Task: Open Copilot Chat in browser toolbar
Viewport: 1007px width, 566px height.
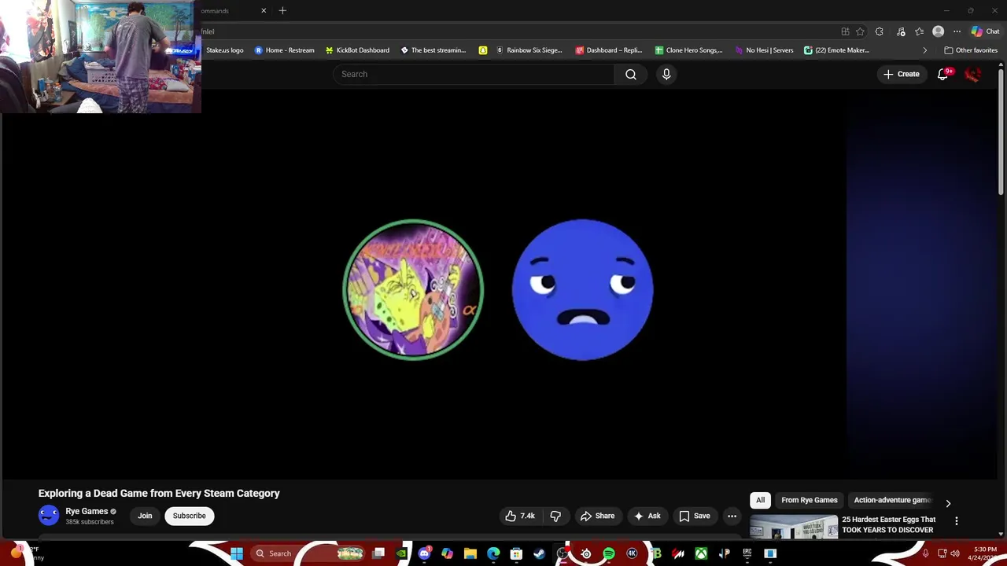Action: [985, 31]
